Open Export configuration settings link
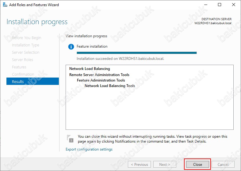This screenshot has height=171, width=241. coord(89,149)
